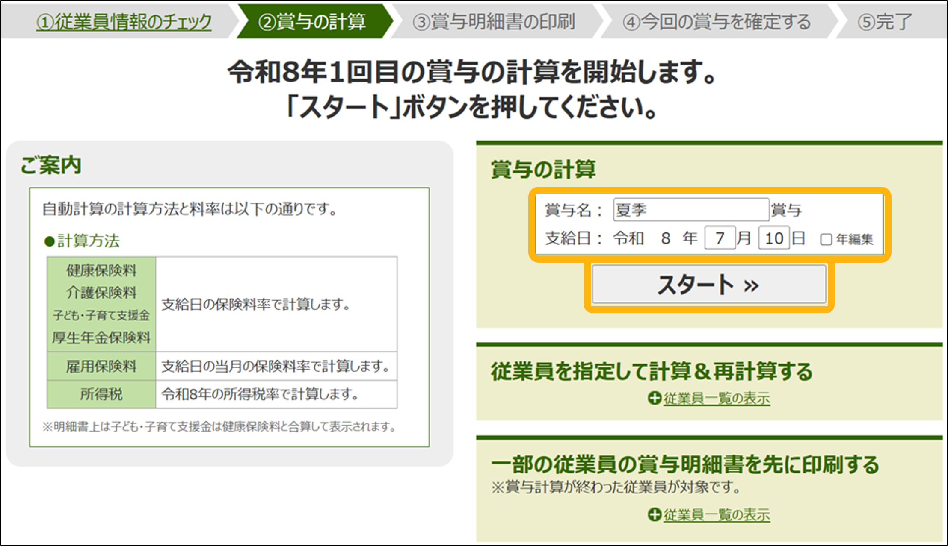Click the 健康保険料 row label
Image resolution: width=948 pixels, height=546 pixels.
(x=101, y=270)
